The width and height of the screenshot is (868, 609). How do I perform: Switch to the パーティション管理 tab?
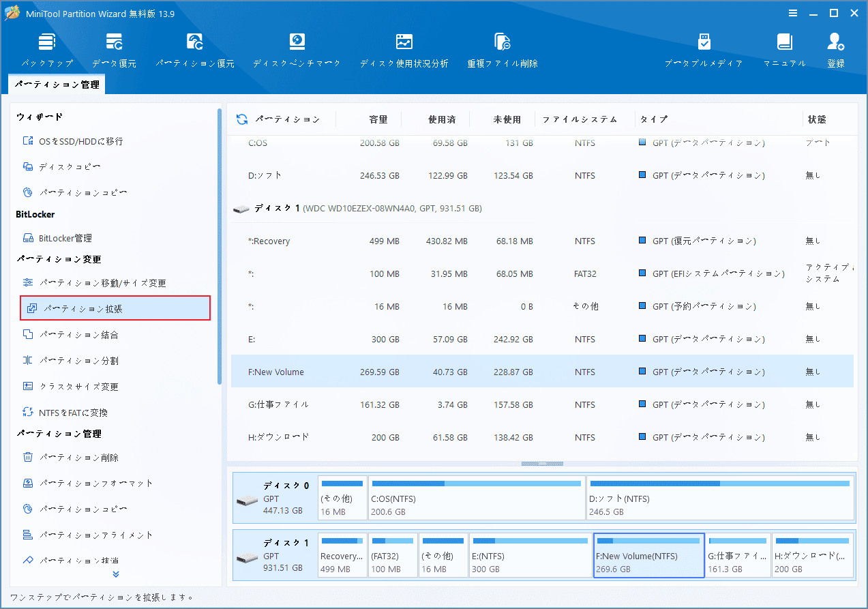pos(57,85)
